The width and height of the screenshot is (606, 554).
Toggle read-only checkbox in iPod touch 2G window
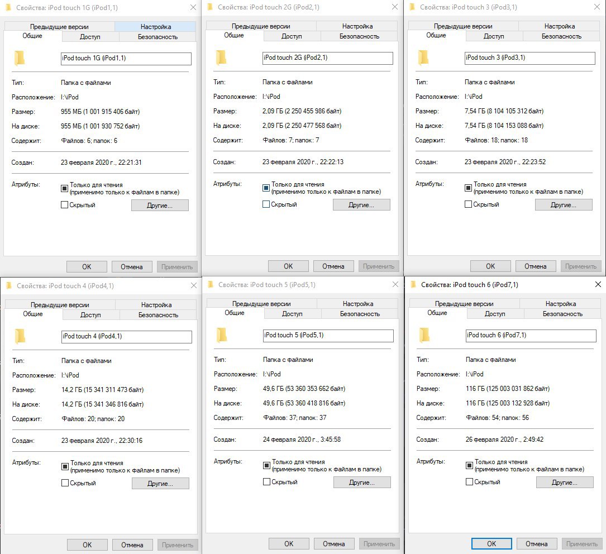click(x=266, y=188)
